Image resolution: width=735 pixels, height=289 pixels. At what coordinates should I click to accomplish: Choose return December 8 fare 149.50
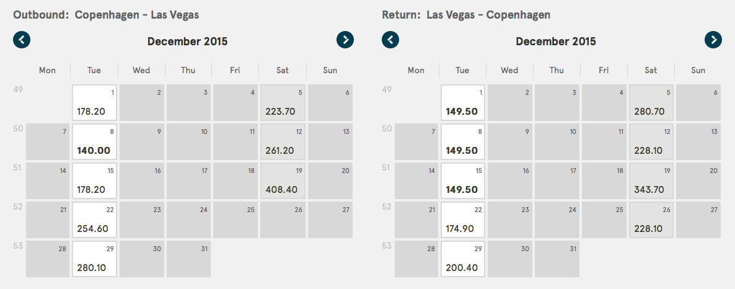pos(463,141)
